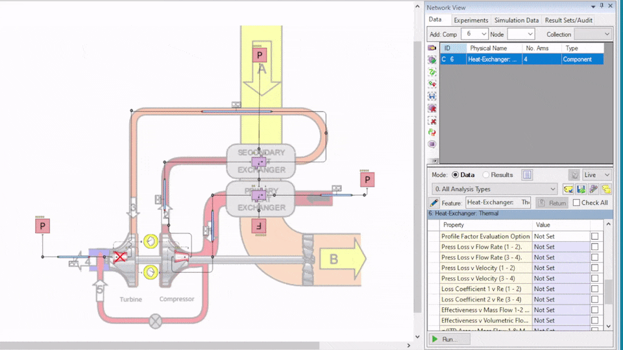Click the Run button
This screenshot has width=623, height=350.
point(449,339)
